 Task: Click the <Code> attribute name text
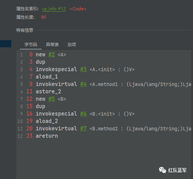pos(78,9)
